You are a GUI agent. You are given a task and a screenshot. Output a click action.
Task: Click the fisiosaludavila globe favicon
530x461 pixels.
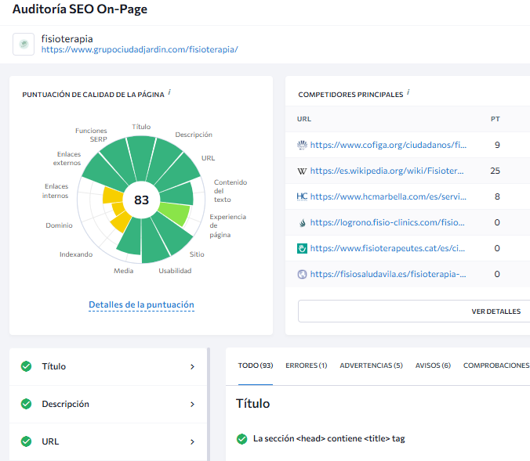302,275
